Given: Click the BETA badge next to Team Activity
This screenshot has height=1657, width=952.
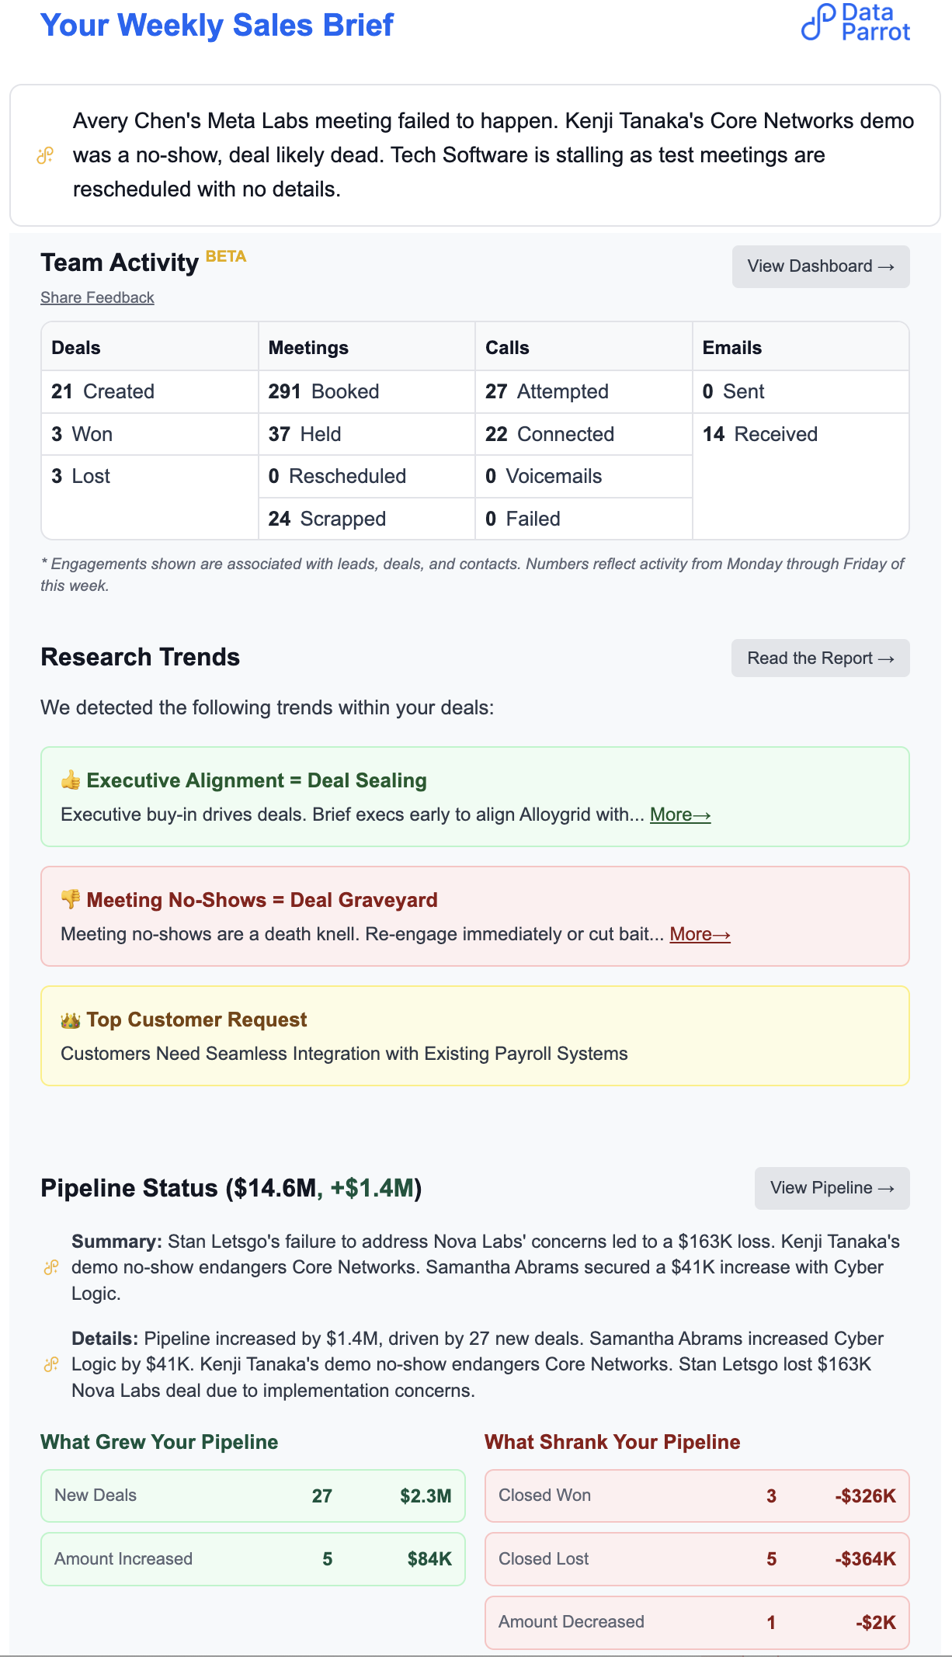Looking at the screenshot, I should [x=226, y=256].
